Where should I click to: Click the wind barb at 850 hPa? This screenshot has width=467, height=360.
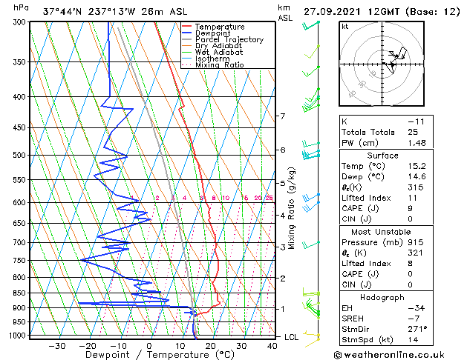point(311,293)
